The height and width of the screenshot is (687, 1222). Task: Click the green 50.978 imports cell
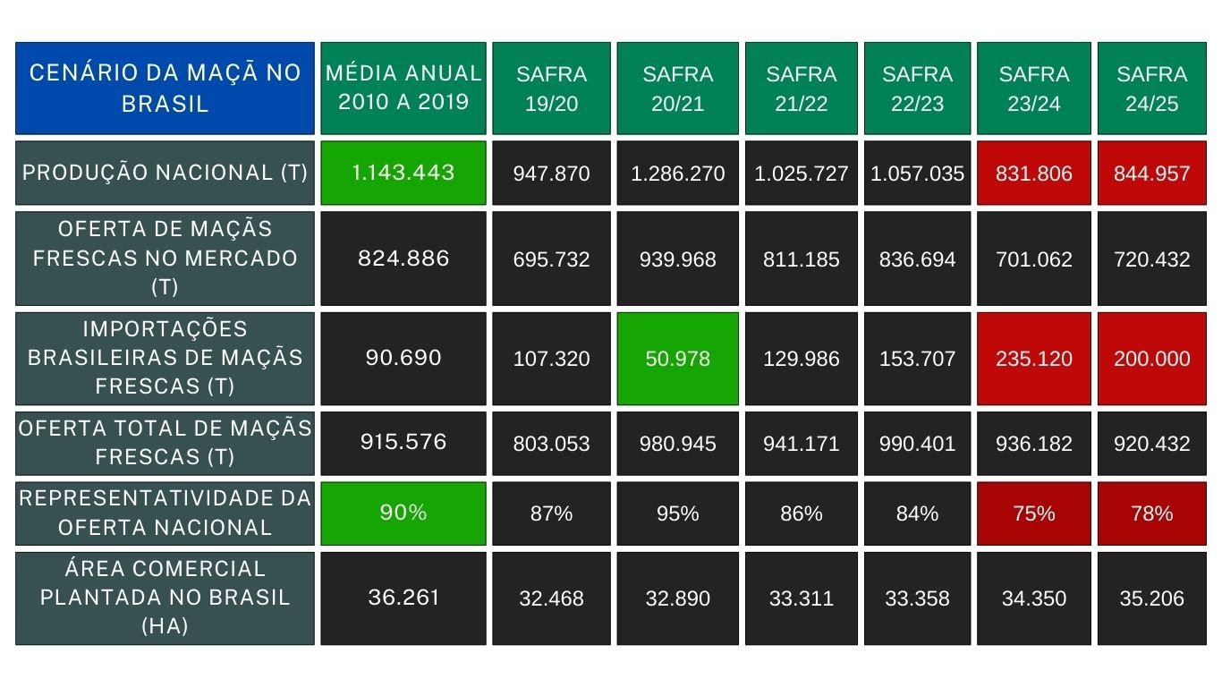(678, 358)
